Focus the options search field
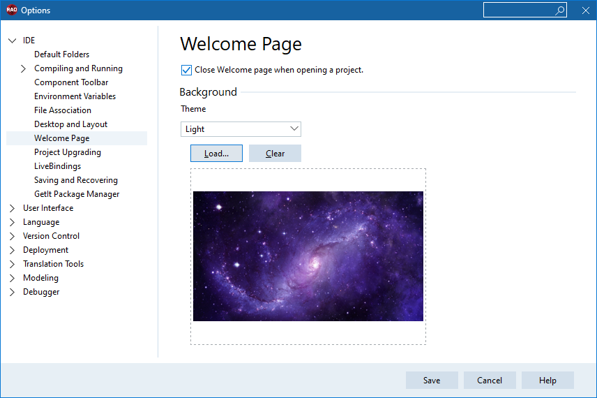 [519, 10]
